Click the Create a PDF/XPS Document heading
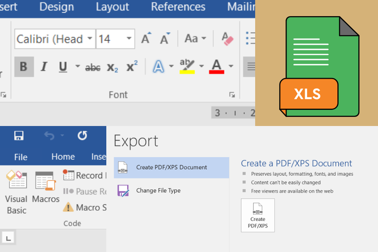Screen dimensions: 378x252 (x=296, y=164)
